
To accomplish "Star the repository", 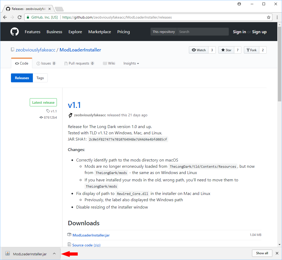I will click(x=226, y=50).
